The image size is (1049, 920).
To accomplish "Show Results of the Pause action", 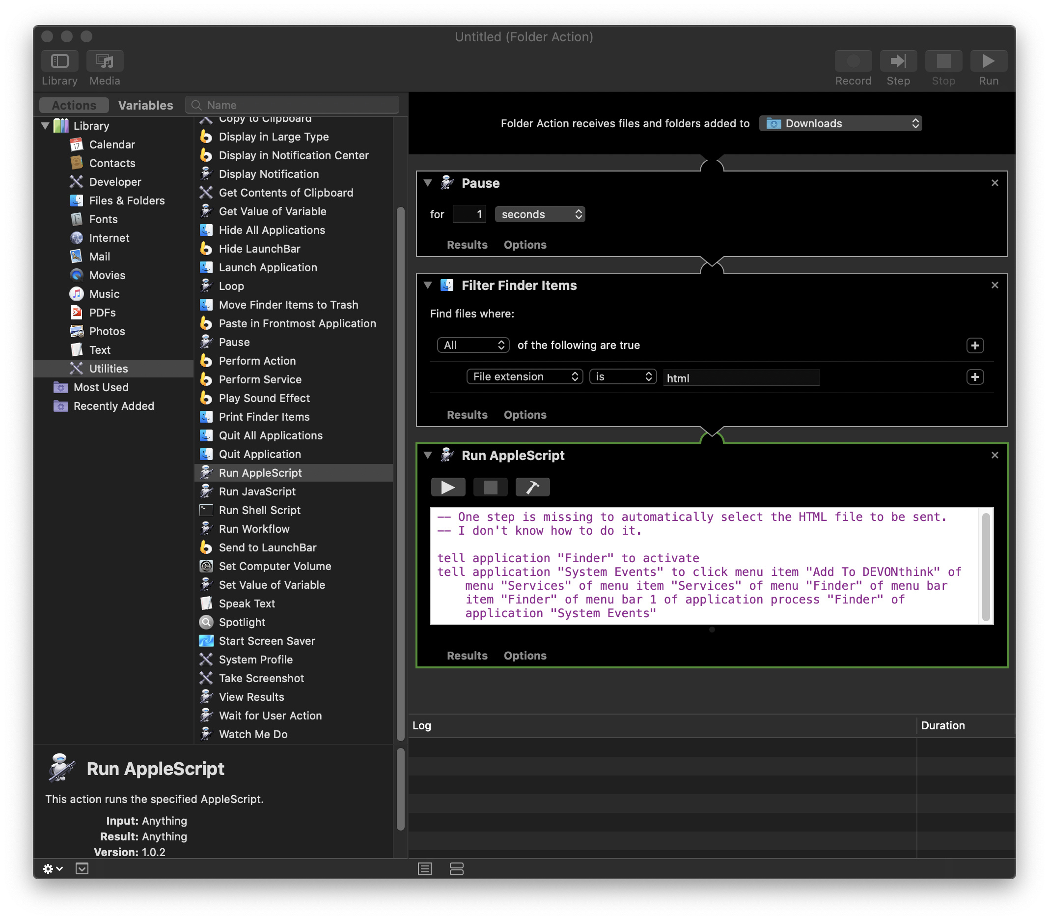I will [467, 245].
